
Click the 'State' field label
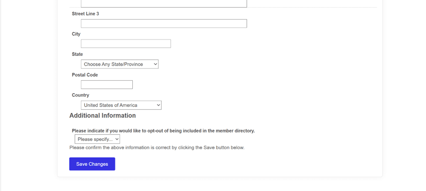(78, 55)
